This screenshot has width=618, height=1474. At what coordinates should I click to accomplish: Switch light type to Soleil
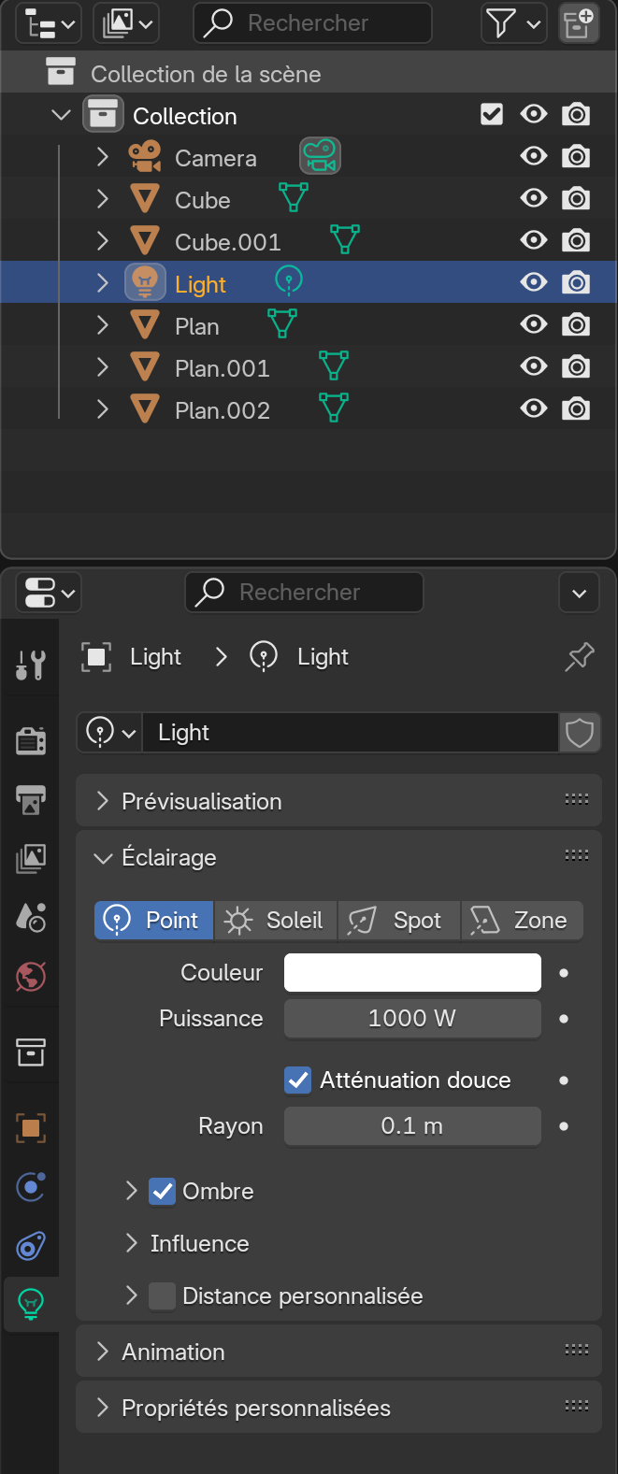pyautogui.click(x=276, y=921)
